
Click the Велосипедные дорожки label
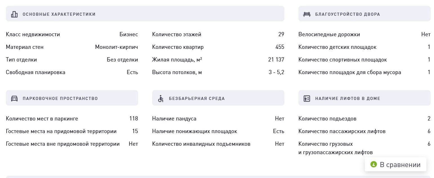pos(329,35)
